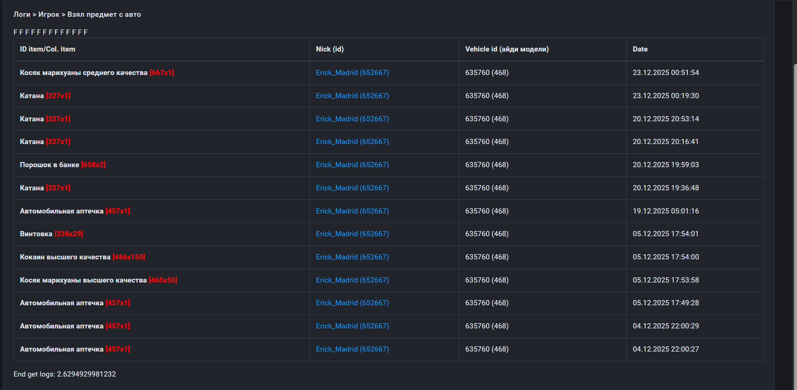Screen dimensions: 797x390
Task: Click the 'Vehicle id (айди модели)' column header
Action: 506,49
